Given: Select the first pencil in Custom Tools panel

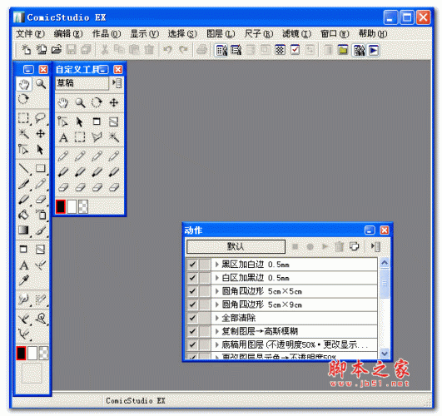Looking at the screenshot, I should coord(63,156).
